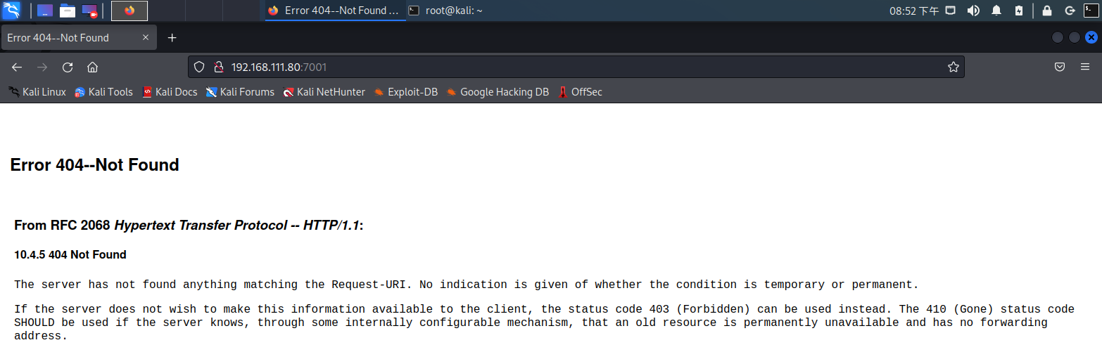The image size is (1102, 345).
Task: Go back to previous page
Action: (x=17, y=67)
